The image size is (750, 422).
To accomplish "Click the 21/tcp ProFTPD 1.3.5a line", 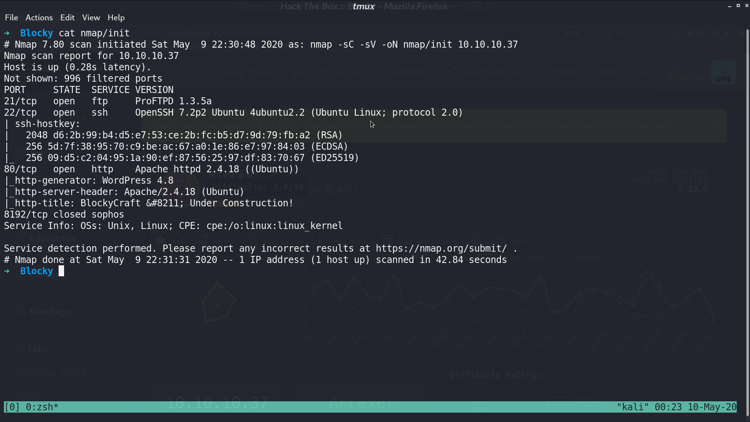I will (108, 101).
